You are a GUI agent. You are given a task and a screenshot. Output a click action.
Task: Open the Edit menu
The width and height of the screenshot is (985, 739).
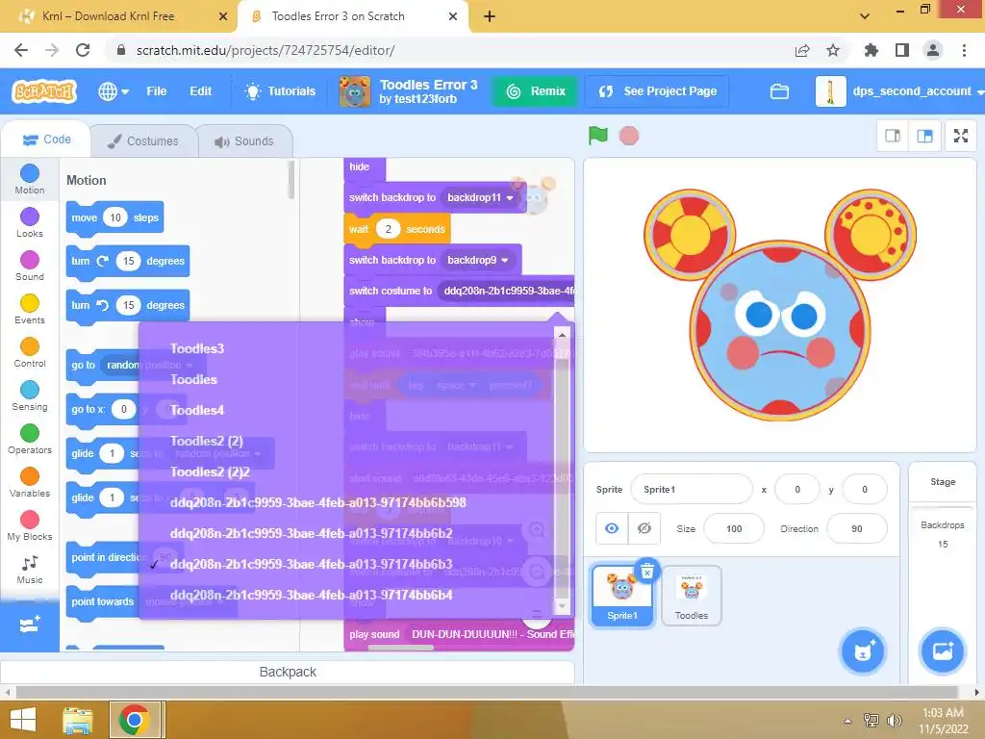click(200, 91)
